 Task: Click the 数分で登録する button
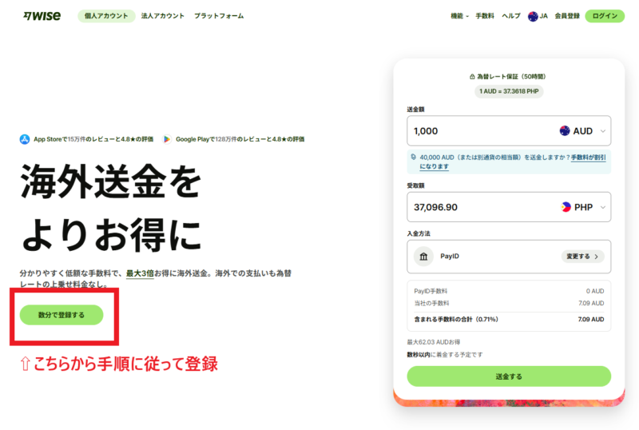coord(62,315)
